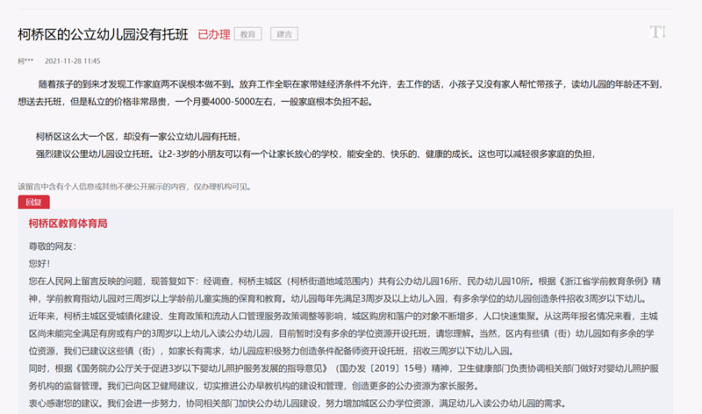Click the 已办理 status label

coord(213,34)
